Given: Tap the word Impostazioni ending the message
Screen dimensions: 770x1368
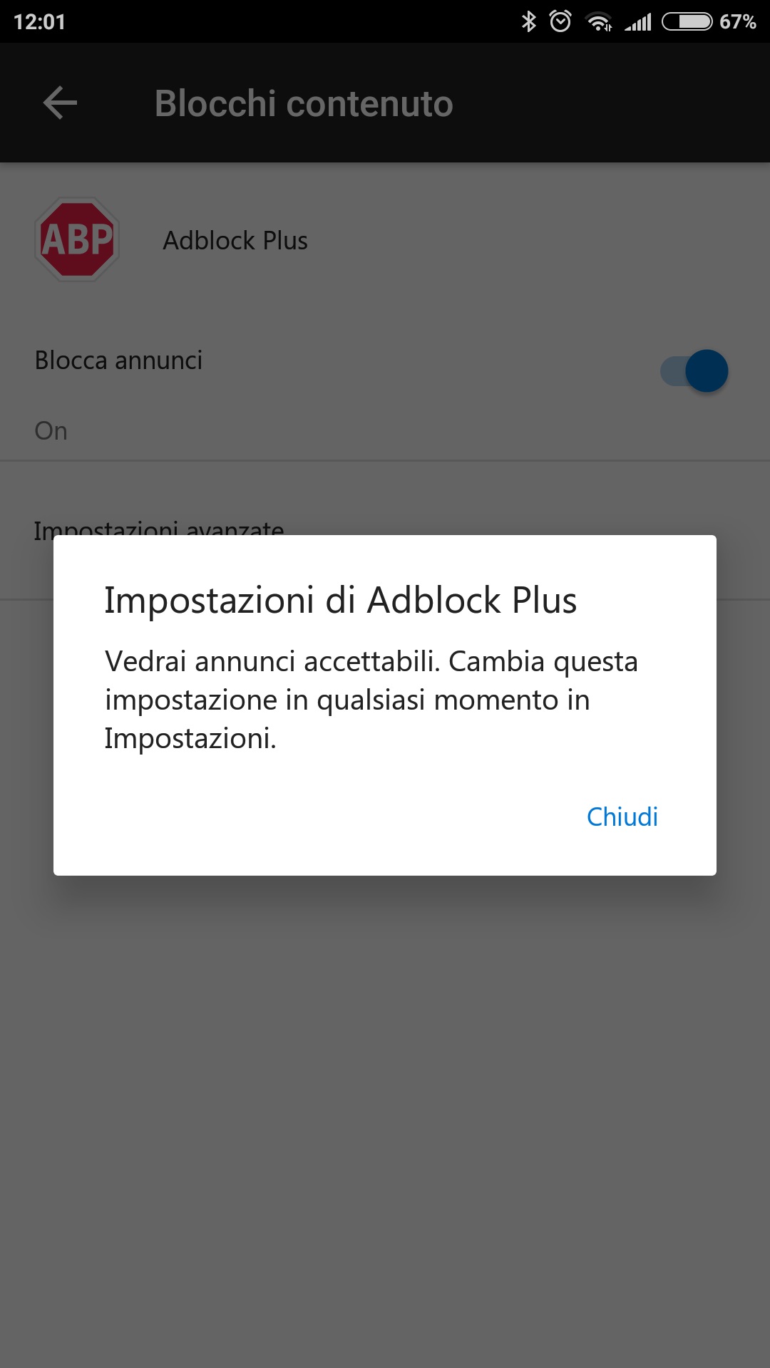Looking at the screenshot, I should coord(190,739).
